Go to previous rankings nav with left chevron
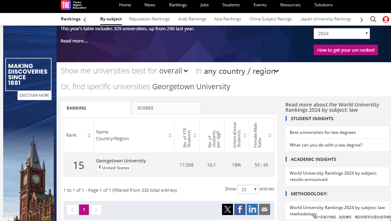This screenshot has width=391, height=221. pos(85,20)
